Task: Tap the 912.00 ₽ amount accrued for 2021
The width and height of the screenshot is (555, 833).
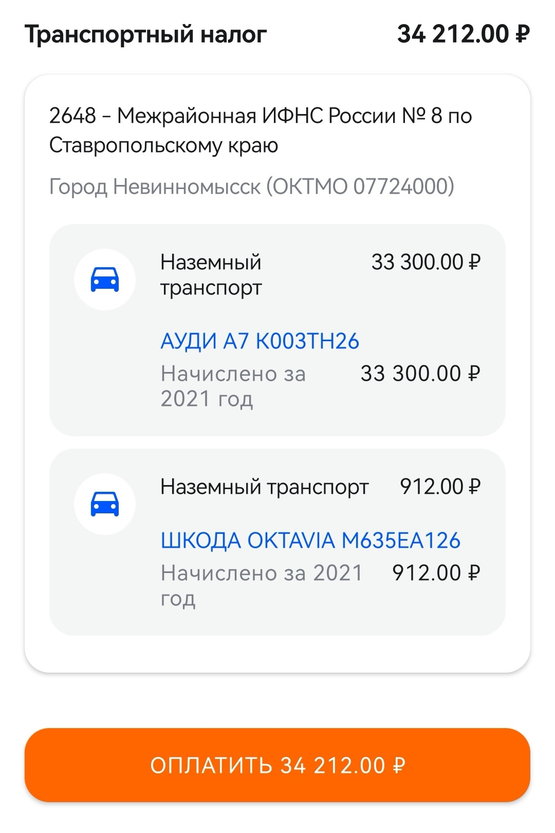Action: click(436, 573)
